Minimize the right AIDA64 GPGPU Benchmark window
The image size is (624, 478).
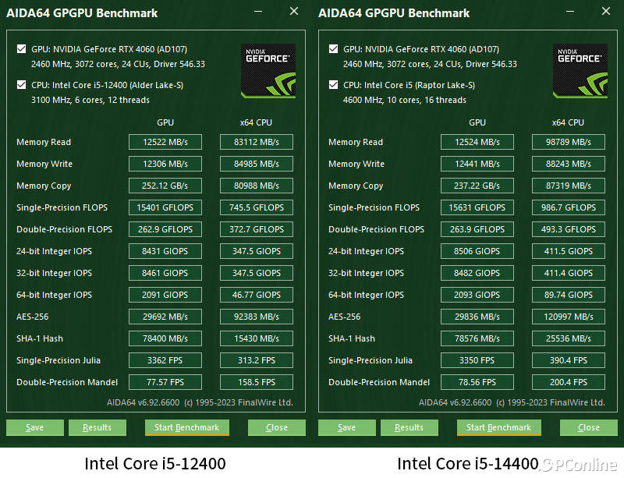570,12
